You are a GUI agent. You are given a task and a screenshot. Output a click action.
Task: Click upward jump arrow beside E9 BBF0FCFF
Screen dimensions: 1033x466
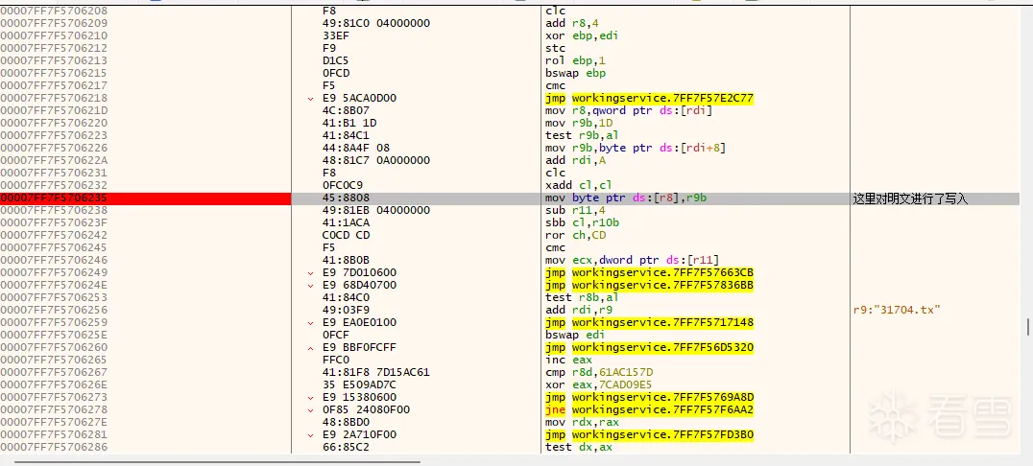(310, 347)
